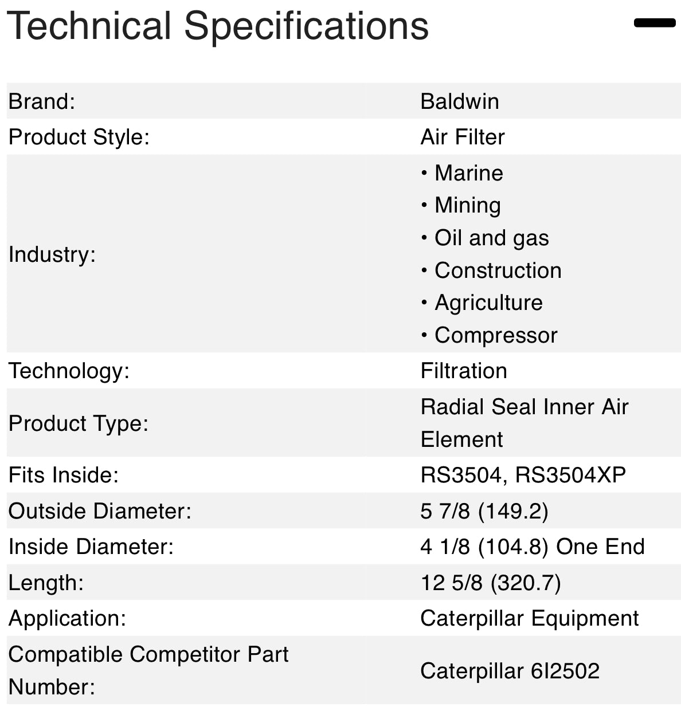Viewport: 681px width, 711px height.
Task: Click the Filtration technology value
Action: 463,371
